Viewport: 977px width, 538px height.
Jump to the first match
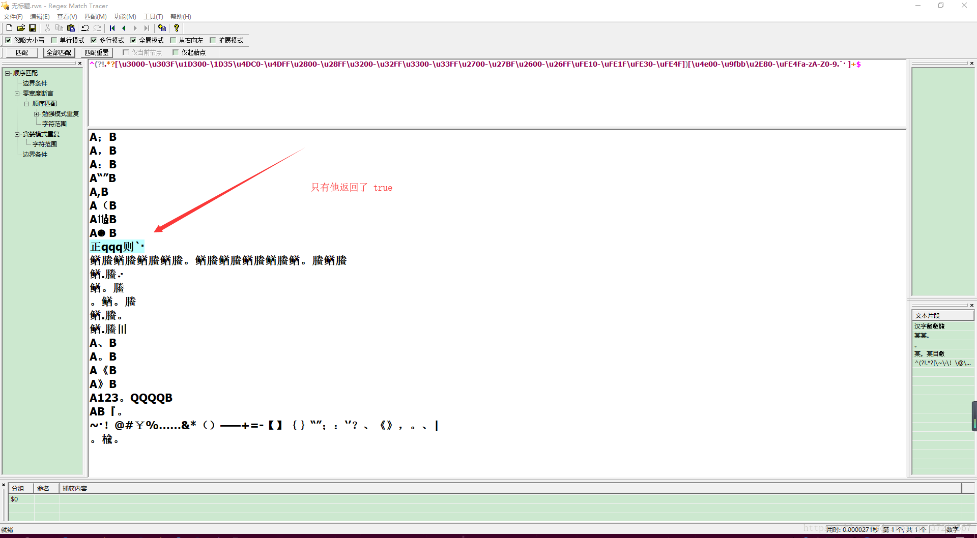[x=112, y=28]
